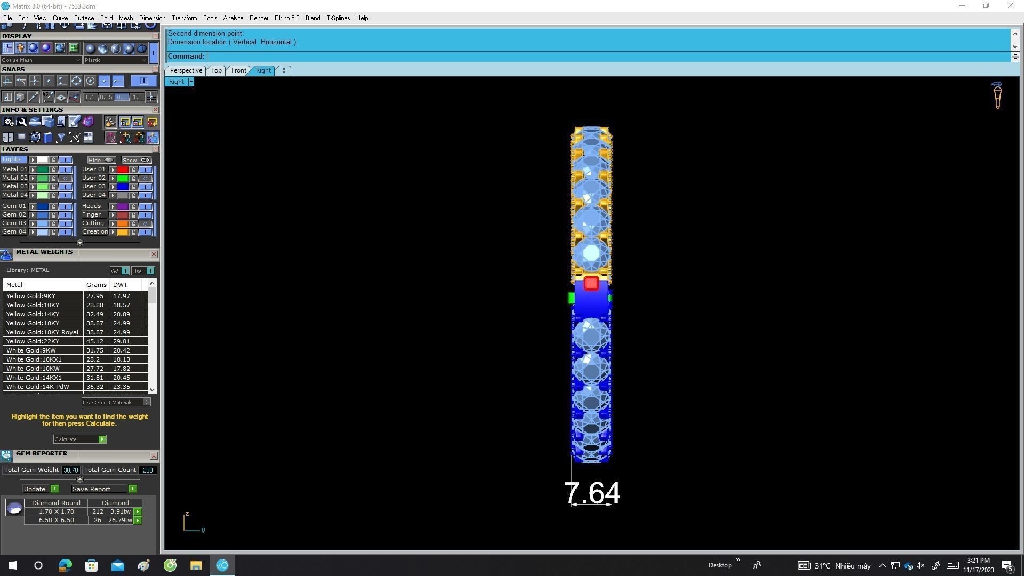This screenshot has height=576, width=1024.
Task: Toggle visibility of Metal 02 layer
Action: point(66,178)
